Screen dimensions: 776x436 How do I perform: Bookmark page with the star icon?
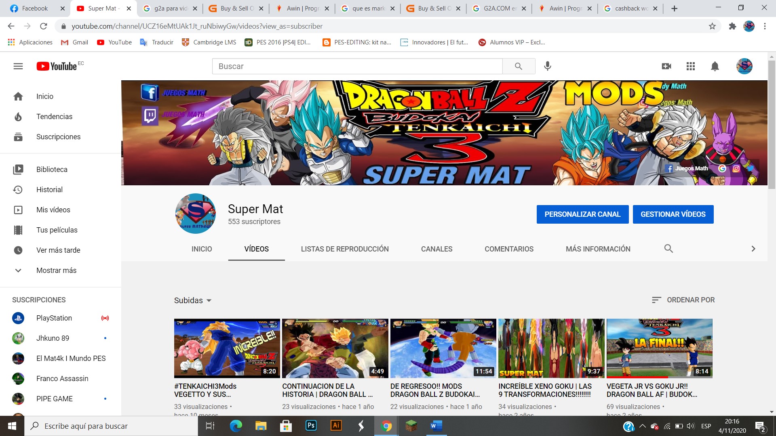pos(712,26)
